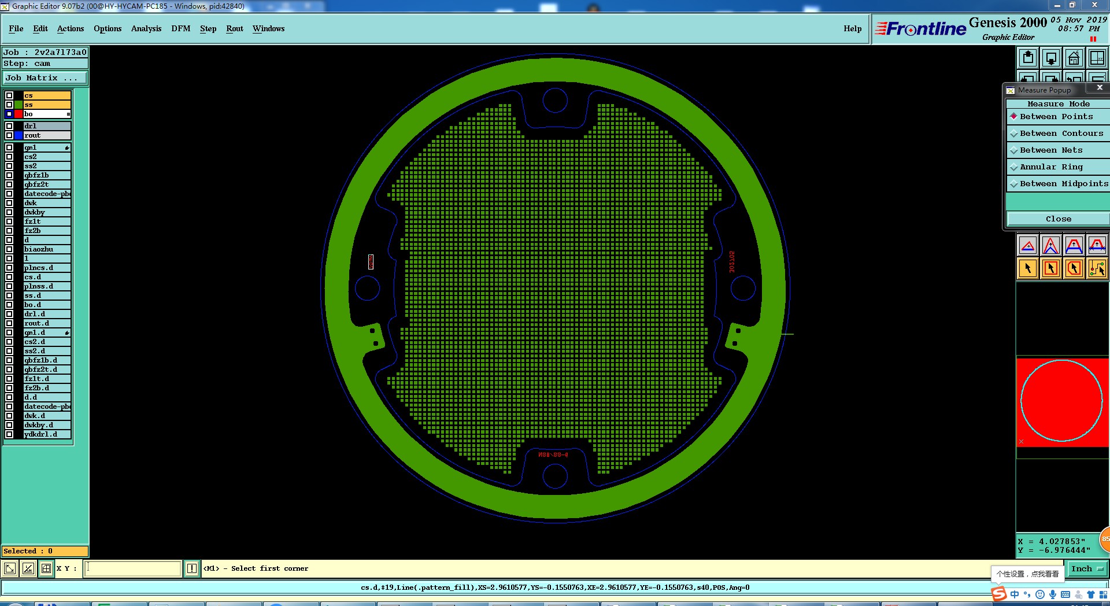Toggle display checkbox for cs layer
This screenshot has height=606, width=1110.
click(x=9, y=95)
